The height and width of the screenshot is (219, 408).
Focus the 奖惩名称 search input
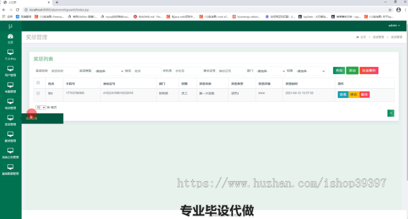64,71
